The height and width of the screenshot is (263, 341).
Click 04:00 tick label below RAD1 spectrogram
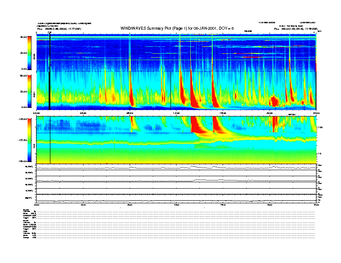[83, 113]
